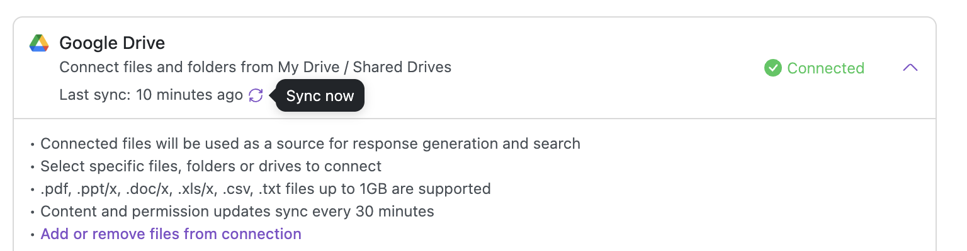The width and height of the screenshot is (967, 251).
Task: Click the Google Drive logo icon
Action: (39, 43)
